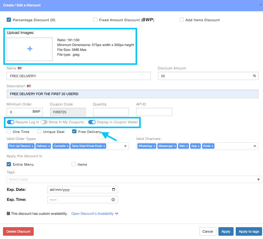Click the plus icon to upload an image

tap(30, 49)
